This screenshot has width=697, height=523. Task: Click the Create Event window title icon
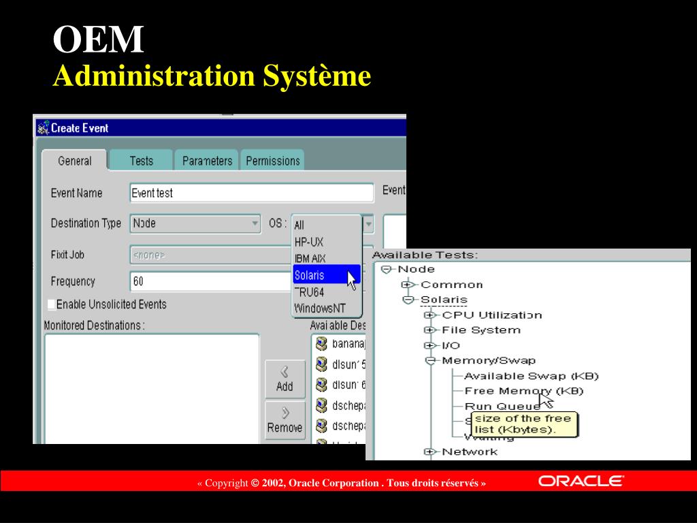43,128
